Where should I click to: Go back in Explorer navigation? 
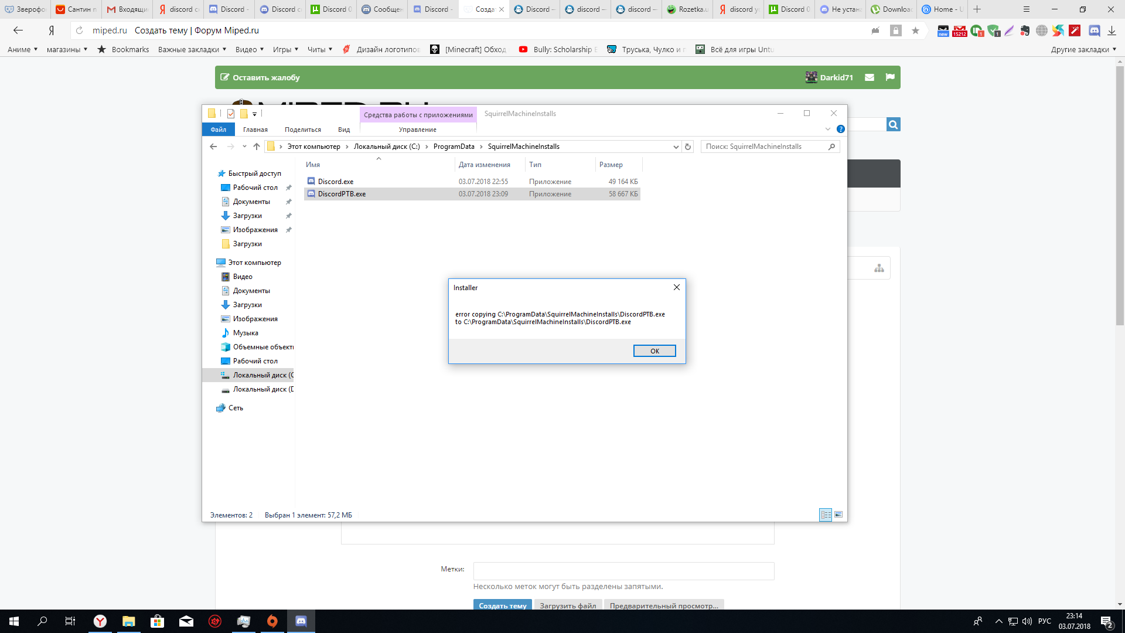pos(213,147)
